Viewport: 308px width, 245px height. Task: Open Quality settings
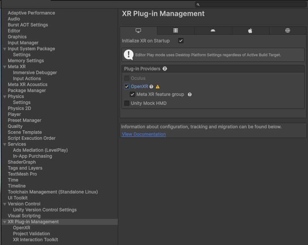click(x=15, y=126)
